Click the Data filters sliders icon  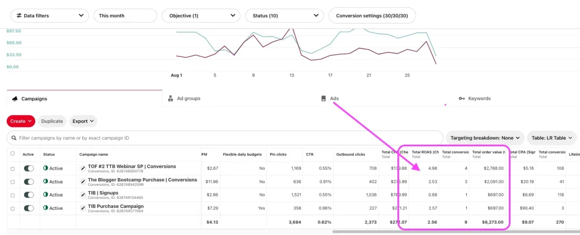[19, 15]
